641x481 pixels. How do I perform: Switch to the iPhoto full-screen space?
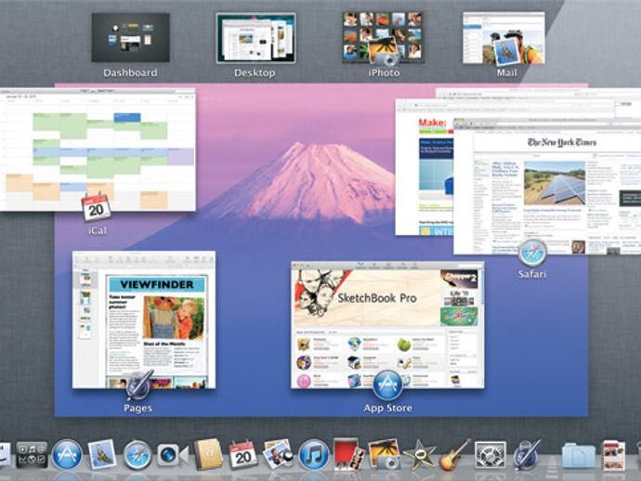pos(383,37)
